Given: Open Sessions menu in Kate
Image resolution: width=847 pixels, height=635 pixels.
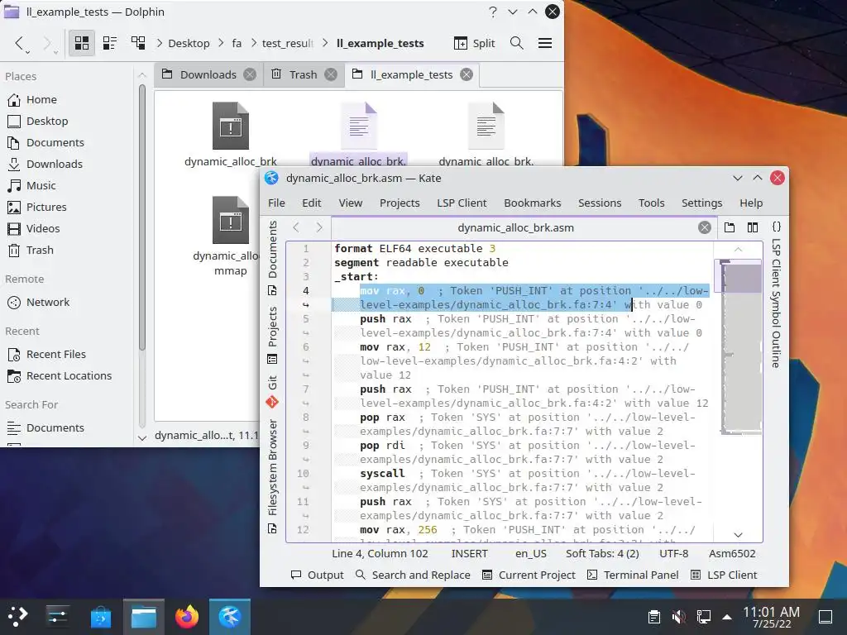Looking at the screenshot, I should coord(600,203).
